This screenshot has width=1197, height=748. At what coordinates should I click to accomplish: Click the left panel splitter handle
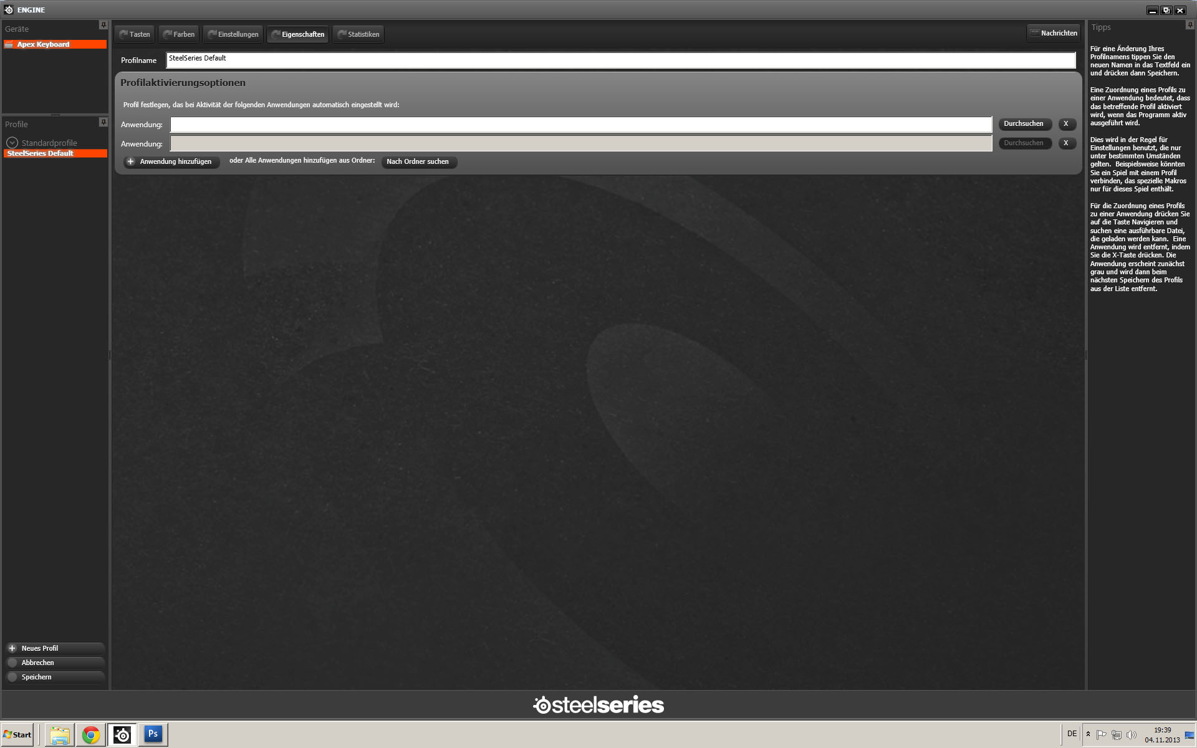110,355
